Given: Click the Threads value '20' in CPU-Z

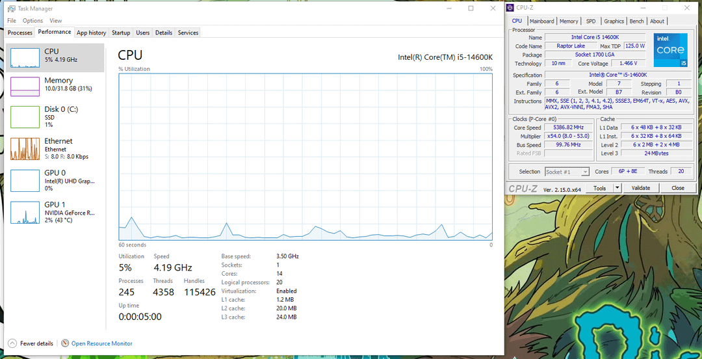Looking at the screenshot, I should pyautogui.click(x=681, y=172).
